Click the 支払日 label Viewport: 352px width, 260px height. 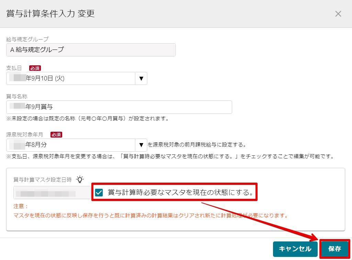(x=14, y=68)
